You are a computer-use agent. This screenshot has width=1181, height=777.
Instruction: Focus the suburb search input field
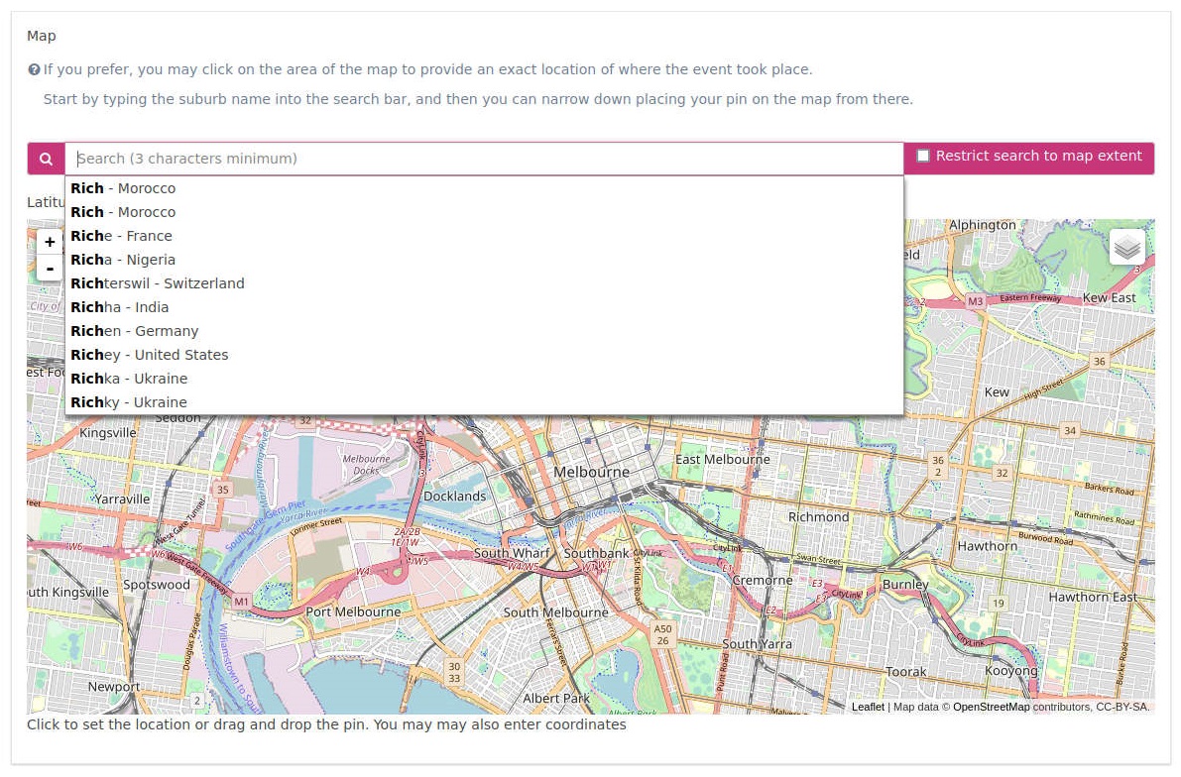pyautogui.click(x=484, y=159)
